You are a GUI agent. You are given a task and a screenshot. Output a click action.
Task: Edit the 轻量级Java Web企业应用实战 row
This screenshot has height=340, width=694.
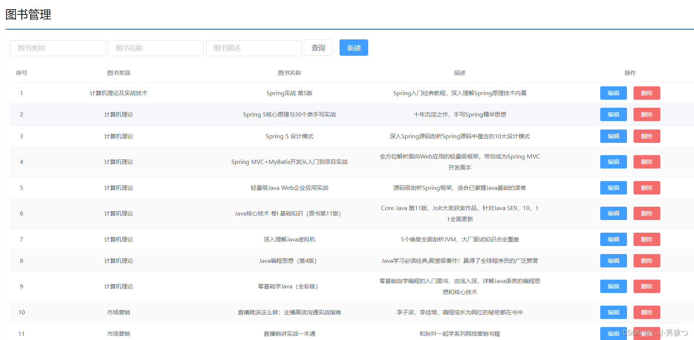613,188
